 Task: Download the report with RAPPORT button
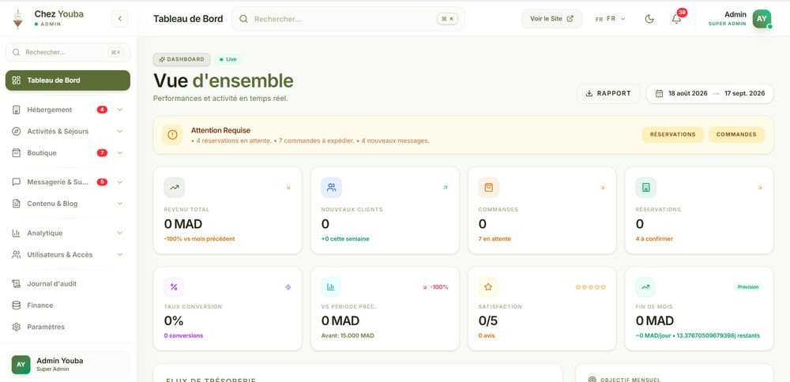coord(608,94)
